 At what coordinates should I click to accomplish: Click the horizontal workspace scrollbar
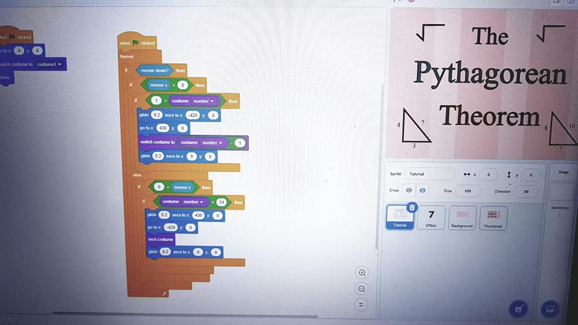185,314
